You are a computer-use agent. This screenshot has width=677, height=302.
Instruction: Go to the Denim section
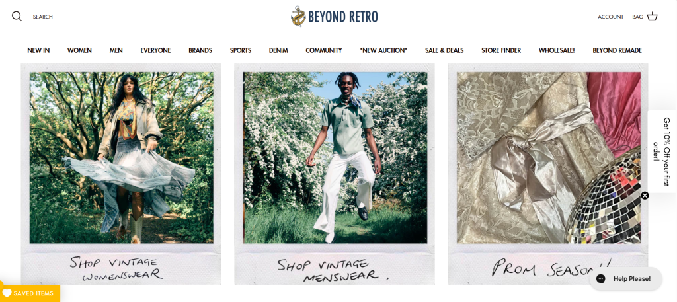[278, 50]
